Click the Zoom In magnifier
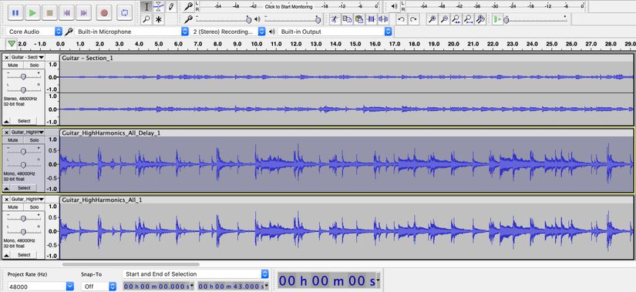The image size is (636, 292). 432,19
